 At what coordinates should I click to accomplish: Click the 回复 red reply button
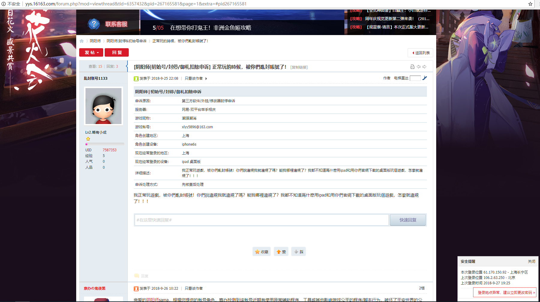coord(117,52)
